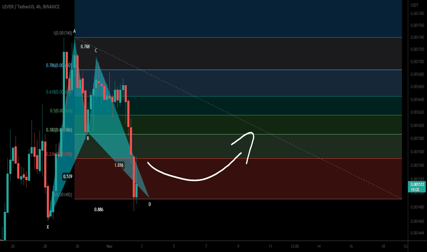Click the 0.001720 price axis label
427x252 pixels.
click(417, 49)
